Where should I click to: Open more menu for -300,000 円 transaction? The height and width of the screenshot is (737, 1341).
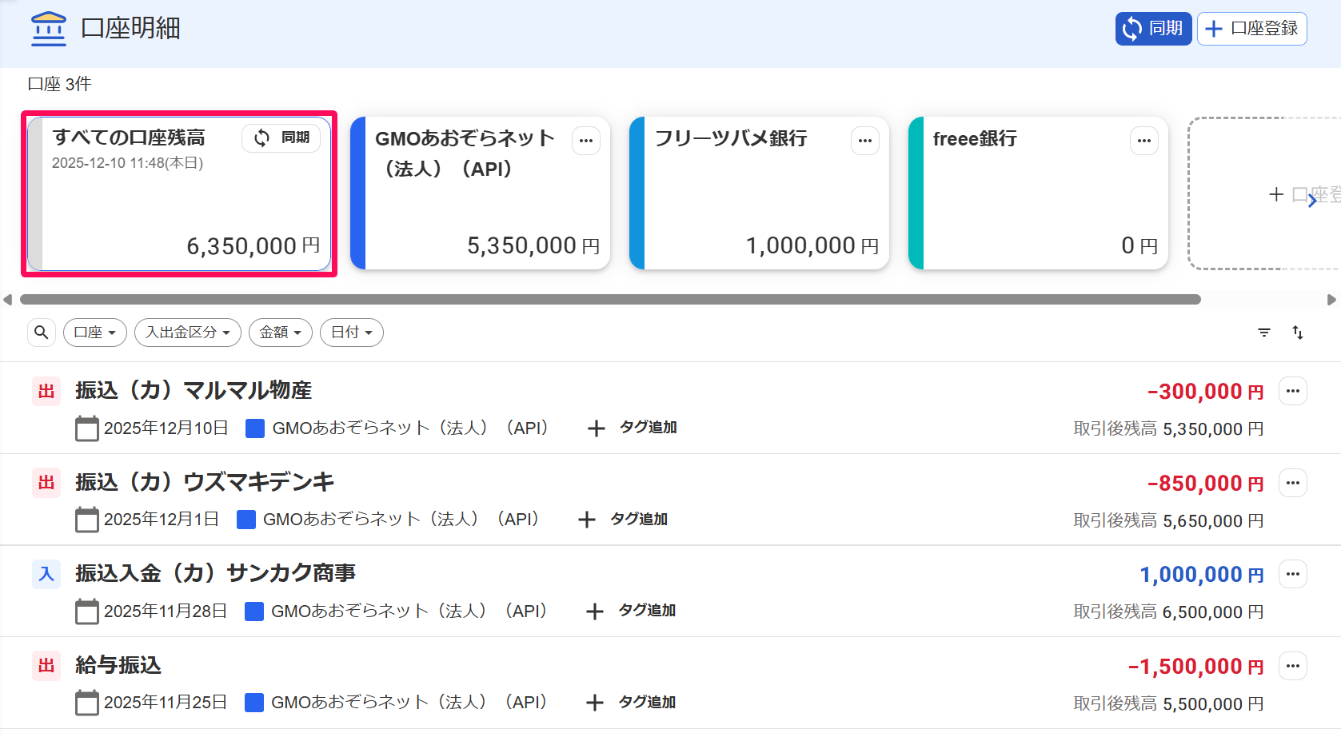click(x=1293, y=392)
